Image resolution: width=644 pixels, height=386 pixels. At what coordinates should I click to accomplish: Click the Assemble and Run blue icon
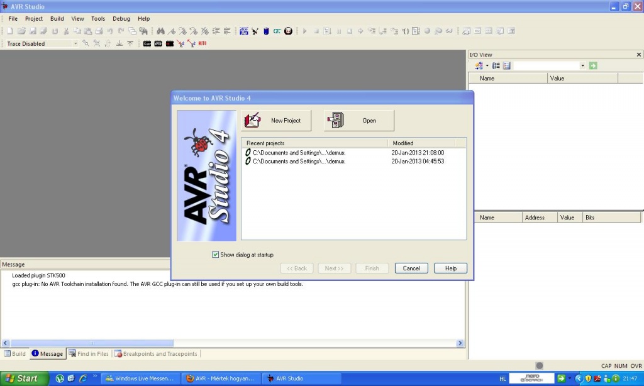(244, 31)
